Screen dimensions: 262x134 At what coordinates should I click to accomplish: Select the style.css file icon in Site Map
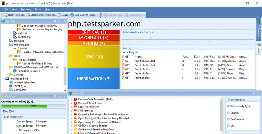pyautogui.click(x=15, y=33)
